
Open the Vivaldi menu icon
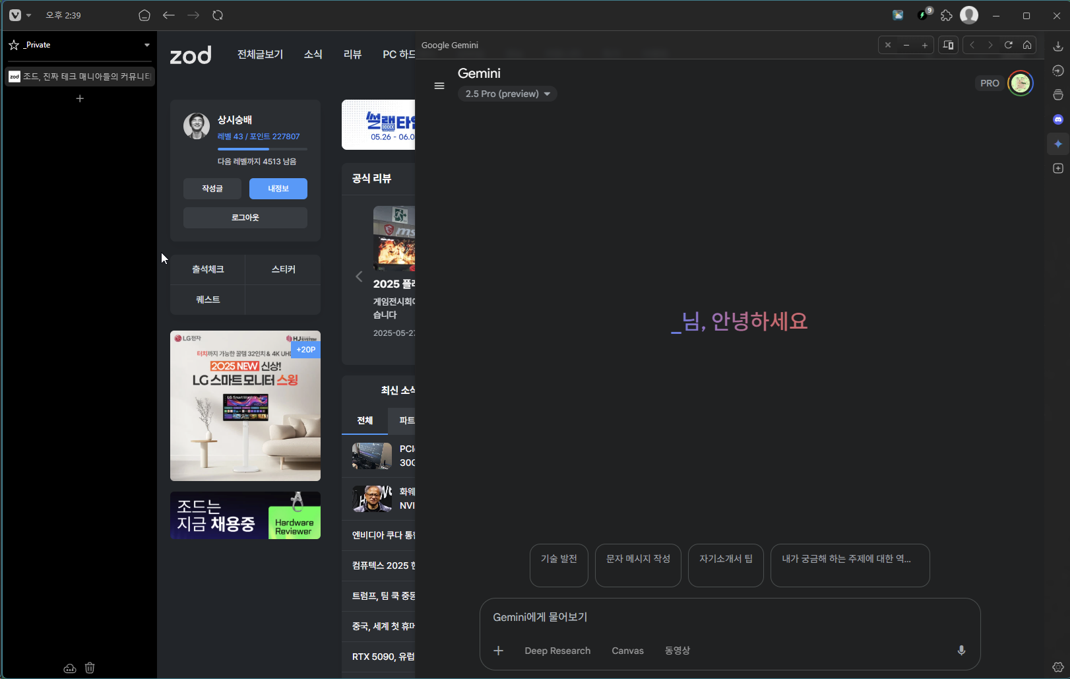15,15
